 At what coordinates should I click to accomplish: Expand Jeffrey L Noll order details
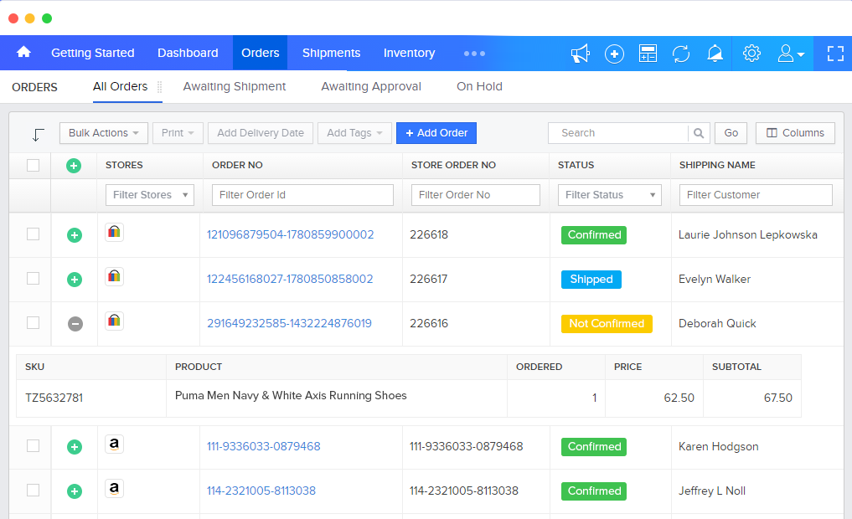pyautogui.click(x=75, y=491)
